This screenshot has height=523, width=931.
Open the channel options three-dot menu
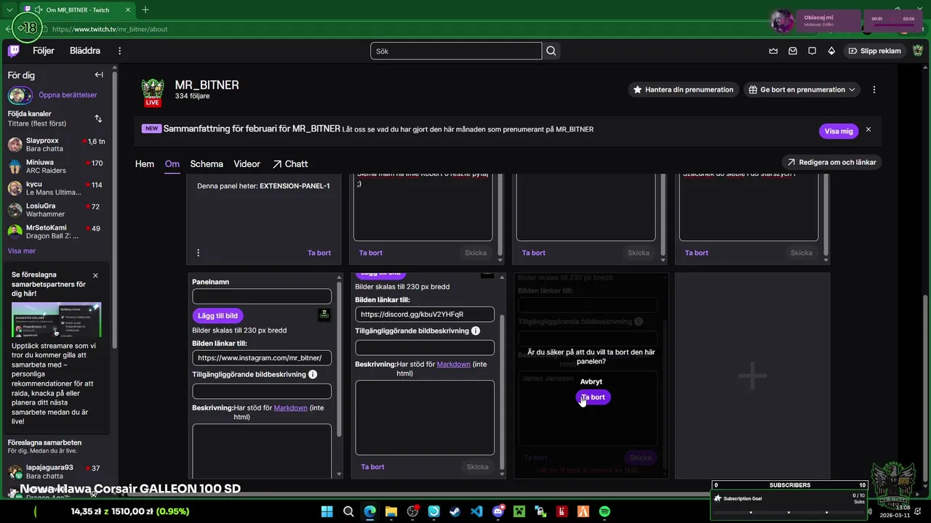(x=874, y=89)
